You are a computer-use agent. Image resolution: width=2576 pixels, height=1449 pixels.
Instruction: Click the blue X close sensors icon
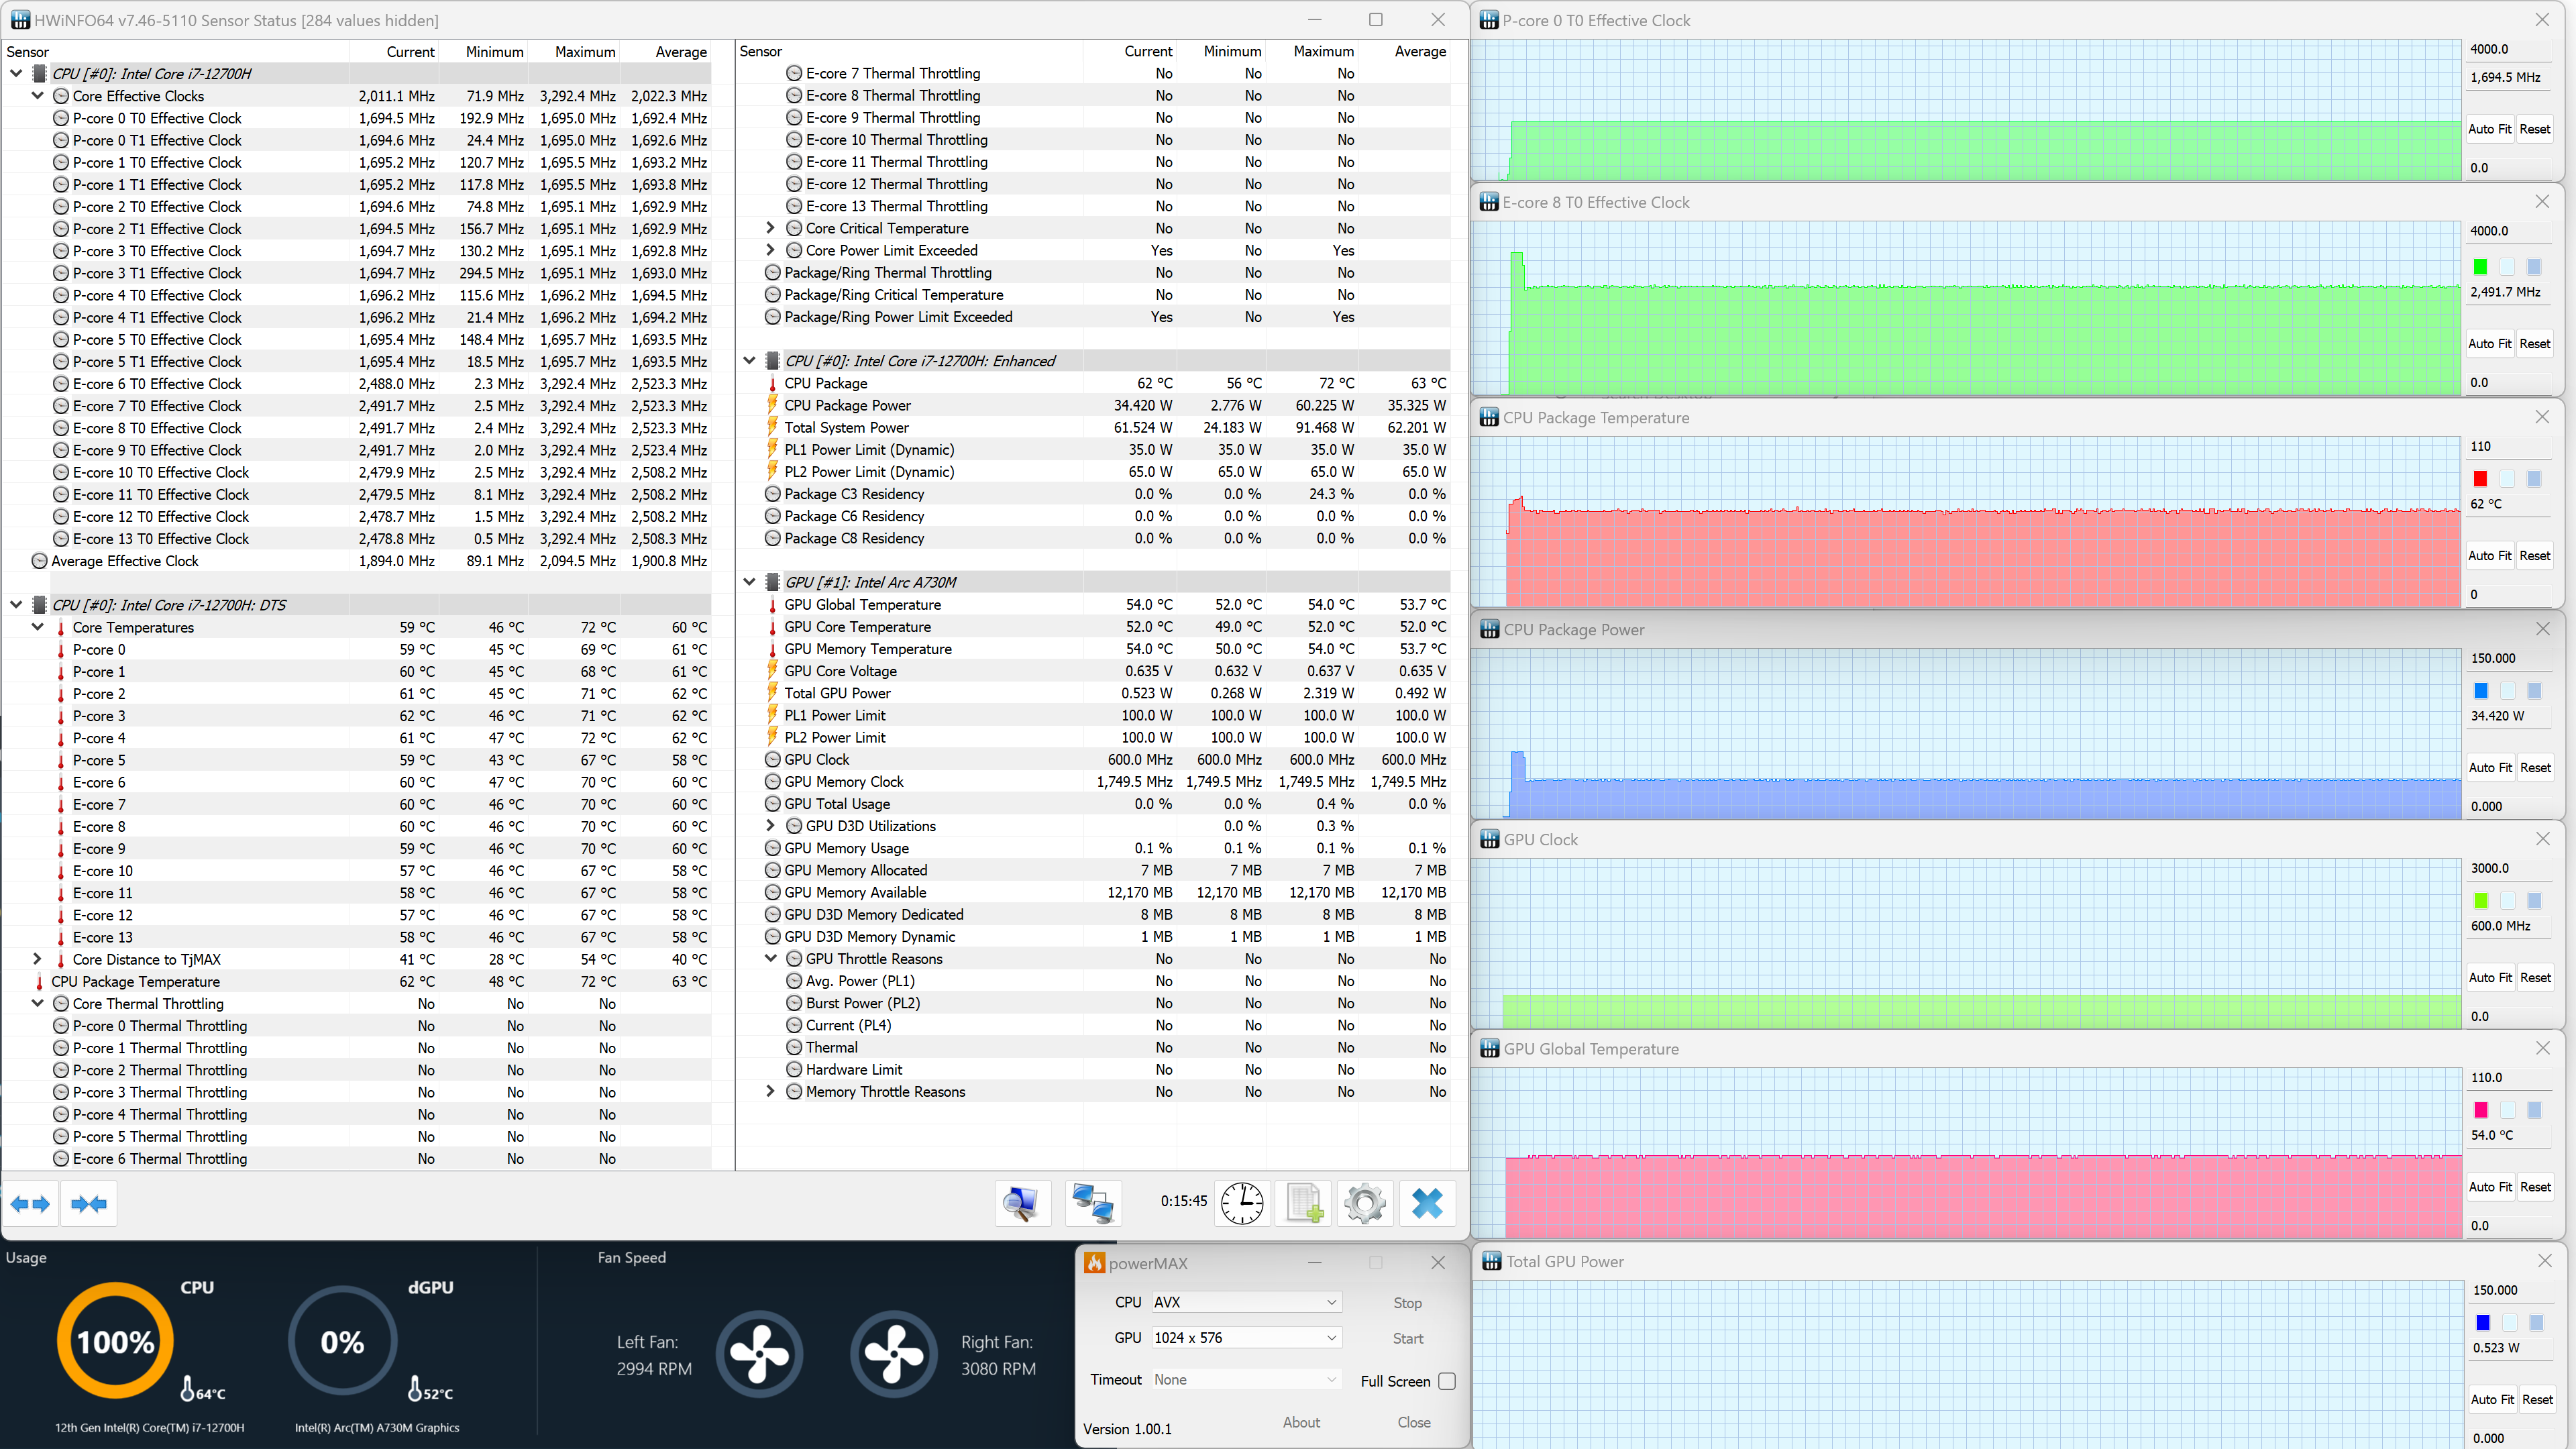tap(1427, 1203)
